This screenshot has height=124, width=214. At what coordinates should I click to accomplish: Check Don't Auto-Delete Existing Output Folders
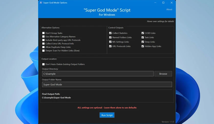(44, 64)
